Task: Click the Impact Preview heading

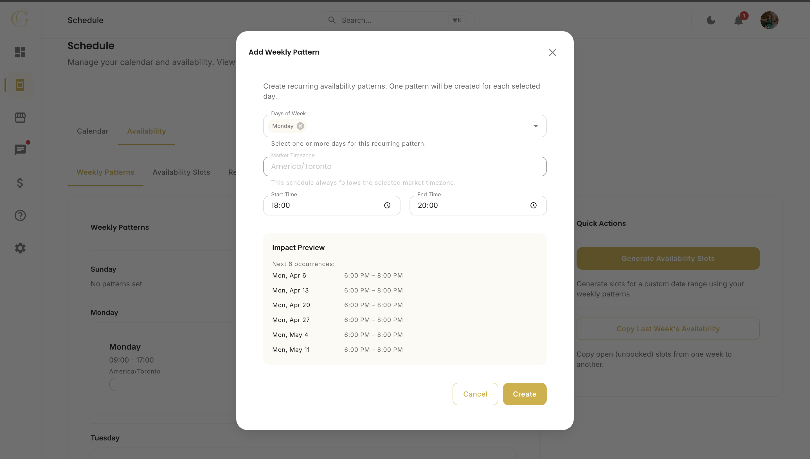Action: [x=298, y=248]
